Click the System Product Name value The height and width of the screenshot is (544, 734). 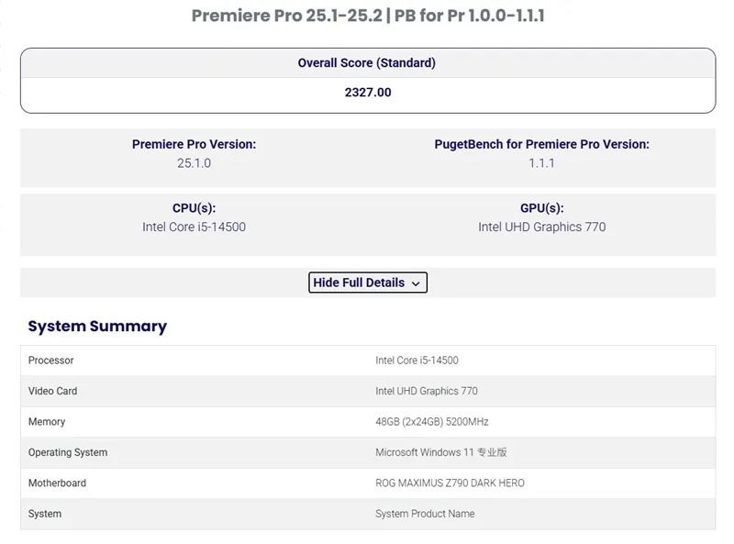point(425,514)
